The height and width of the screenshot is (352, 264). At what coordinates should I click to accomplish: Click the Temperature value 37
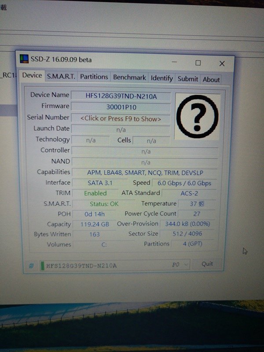(x=197, y=204)
